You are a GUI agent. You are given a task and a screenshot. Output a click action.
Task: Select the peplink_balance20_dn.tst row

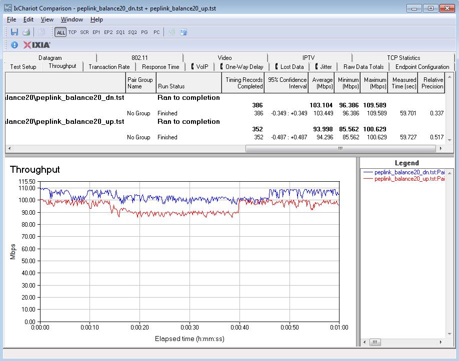click(225, 98)
